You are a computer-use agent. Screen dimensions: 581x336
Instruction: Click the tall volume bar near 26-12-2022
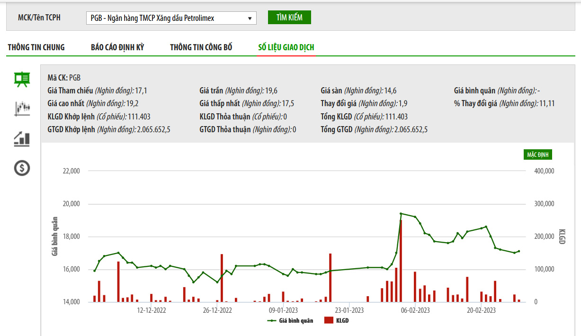click(x=222, y=278)
